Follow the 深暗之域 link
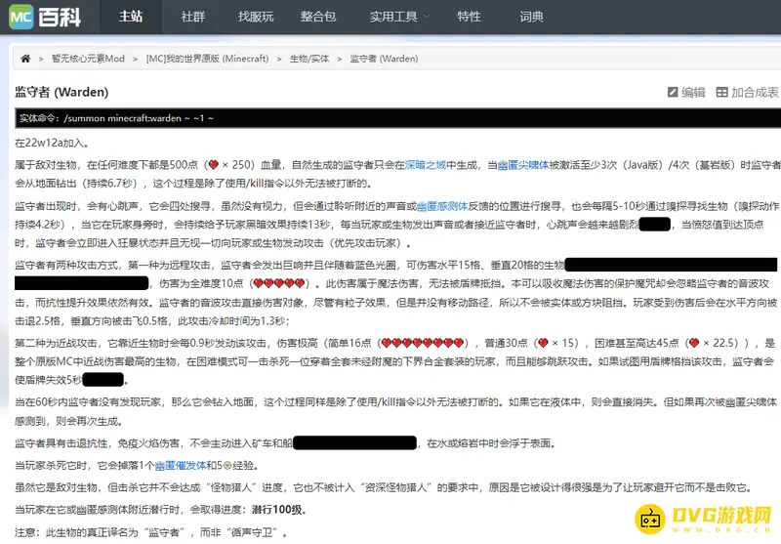This screenshot has height=544, width=781. (432, 166)
